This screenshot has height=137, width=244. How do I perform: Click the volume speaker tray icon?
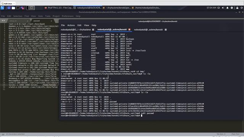(x=223, y=8)
